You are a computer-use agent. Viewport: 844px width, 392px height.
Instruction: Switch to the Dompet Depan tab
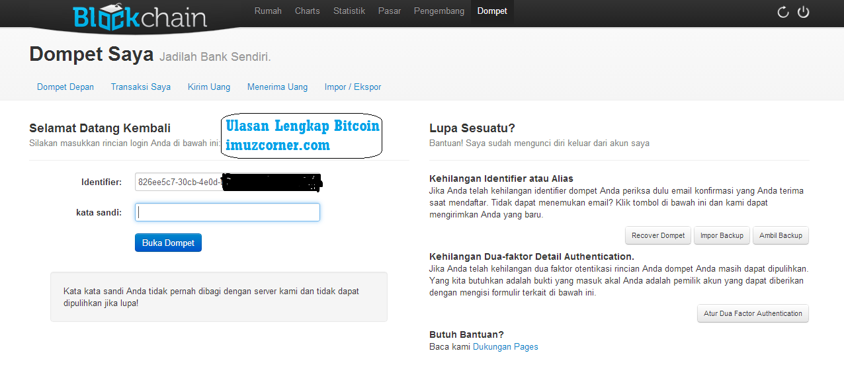(x=65, y=87)
